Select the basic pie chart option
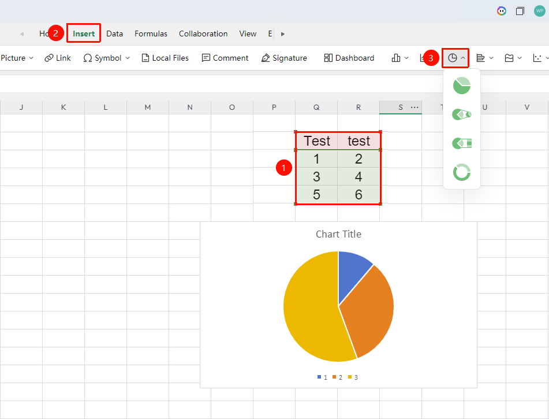549x419 pixels. click(x=461, y=86)
